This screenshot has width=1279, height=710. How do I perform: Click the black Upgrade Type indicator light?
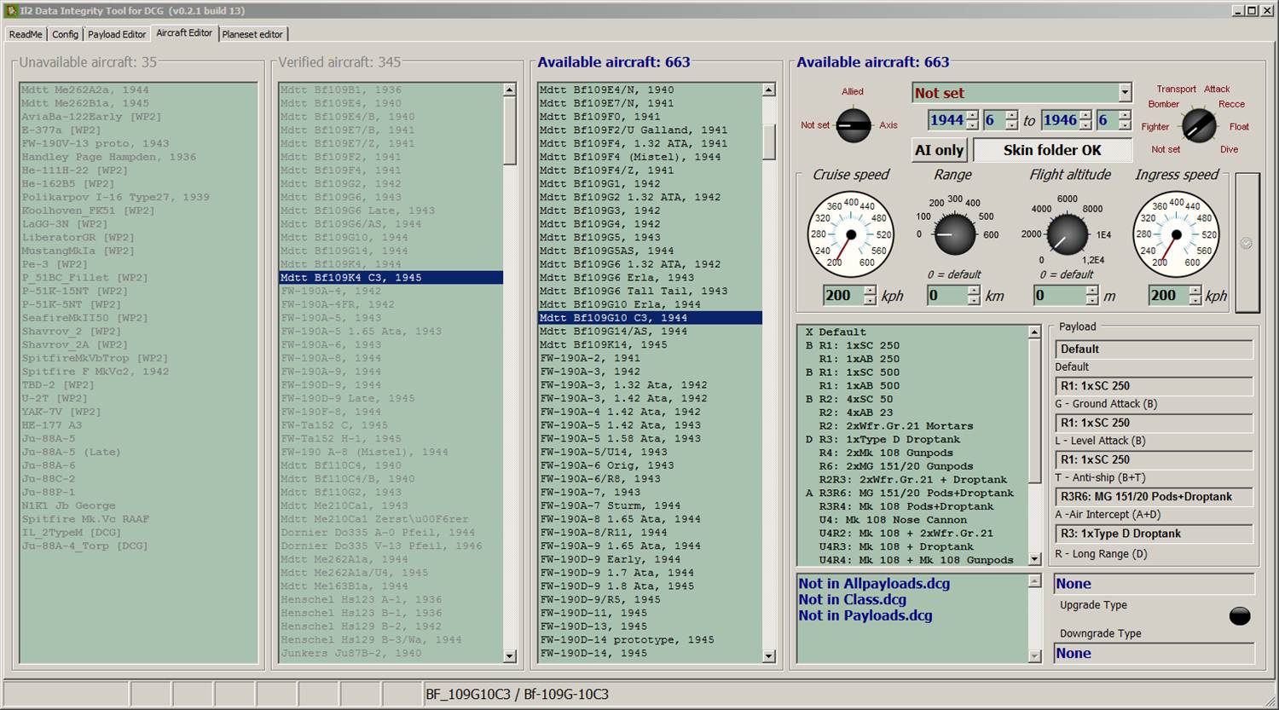pyautogui.click(x=1240, y=616)
